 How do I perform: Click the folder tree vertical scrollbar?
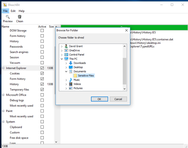[x=125, y=71]
